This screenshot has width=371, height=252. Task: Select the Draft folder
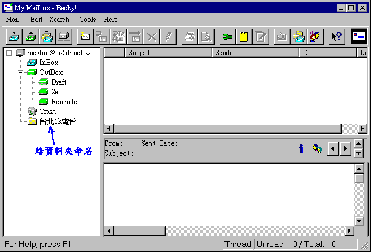[59, 82]
